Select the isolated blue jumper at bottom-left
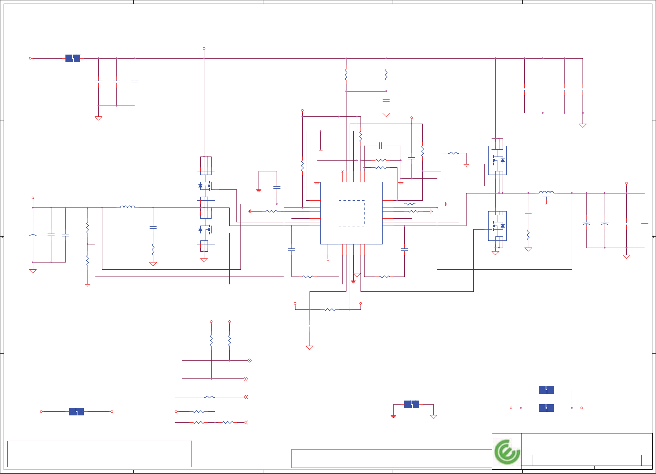 point(76,411)
